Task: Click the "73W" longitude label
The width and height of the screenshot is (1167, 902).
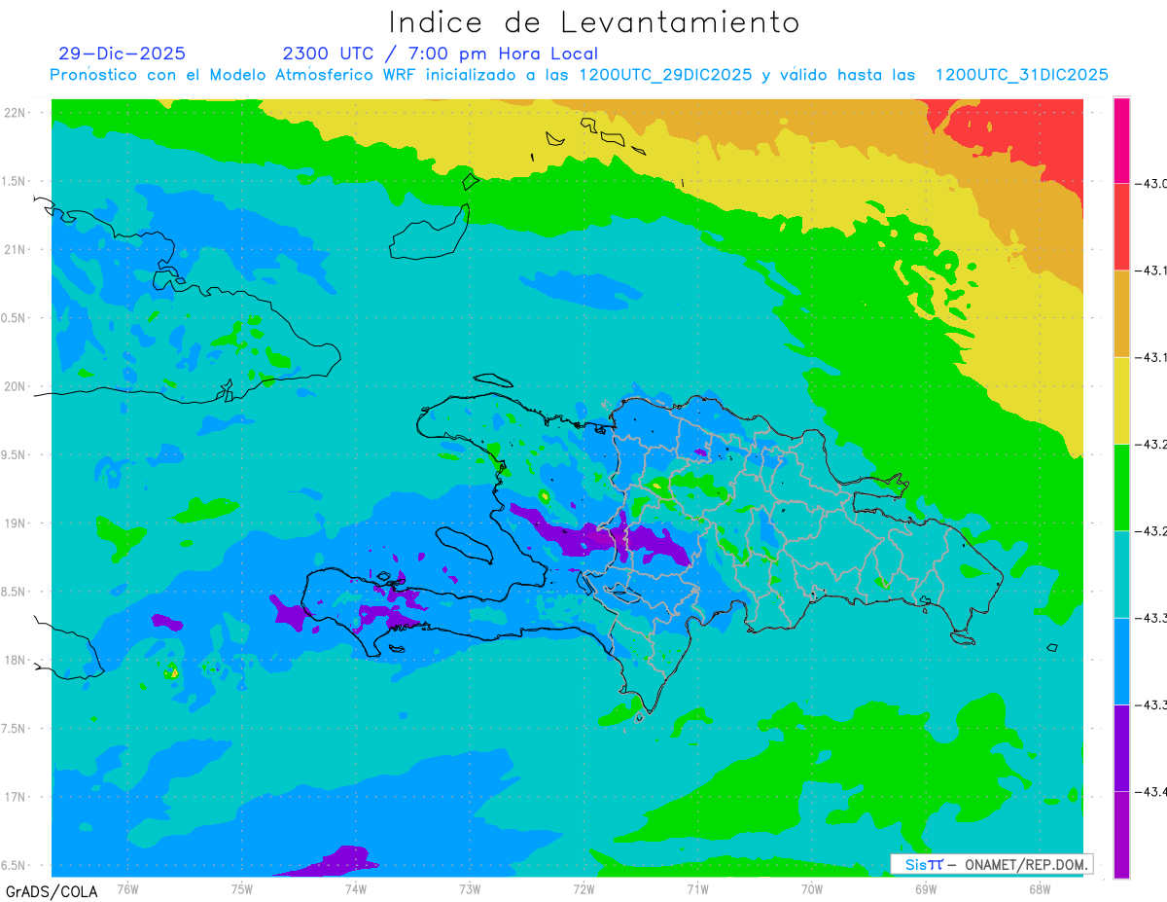Action: pos(470,888)
